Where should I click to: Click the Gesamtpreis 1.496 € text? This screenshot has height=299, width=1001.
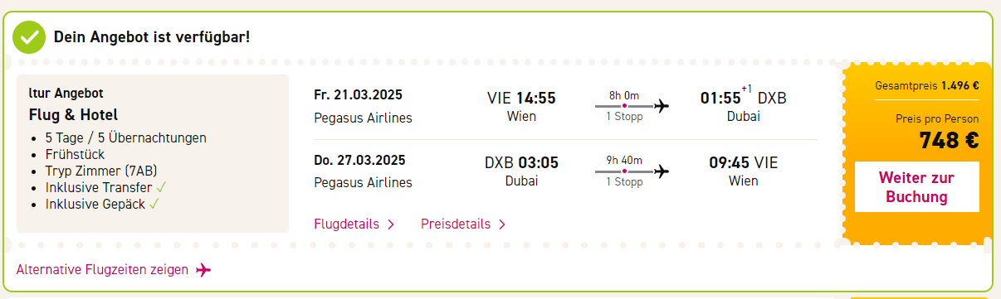click(927, 85)
